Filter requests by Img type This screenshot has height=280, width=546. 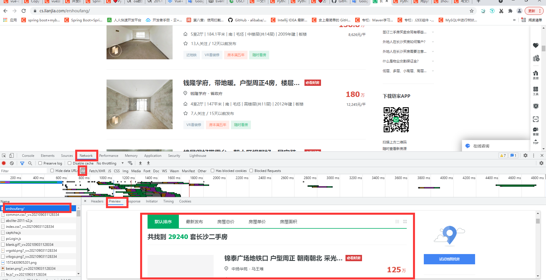point(125,171)
